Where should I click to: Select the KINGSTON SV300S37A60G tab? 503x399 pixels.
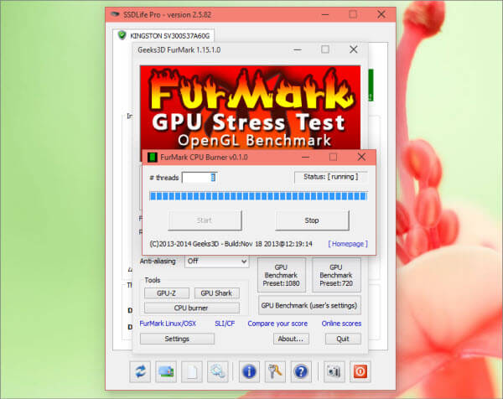(x=163, y=35)
